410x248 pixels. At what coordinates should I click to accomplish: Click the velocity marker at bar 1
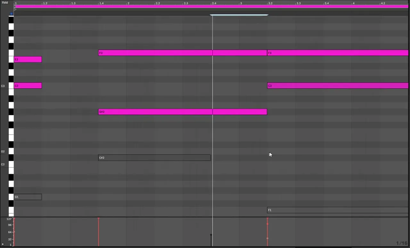pyautogui.click(x=14, y=219)
